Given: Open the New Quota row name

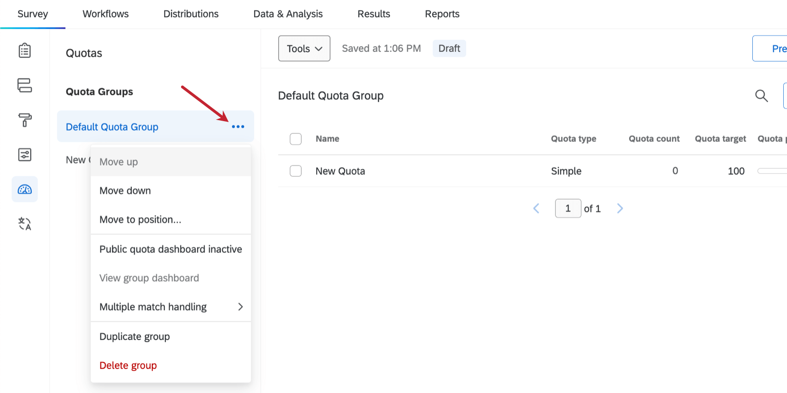Looking at the screenshot, I should pyautogui.click(x=340, y=171).
